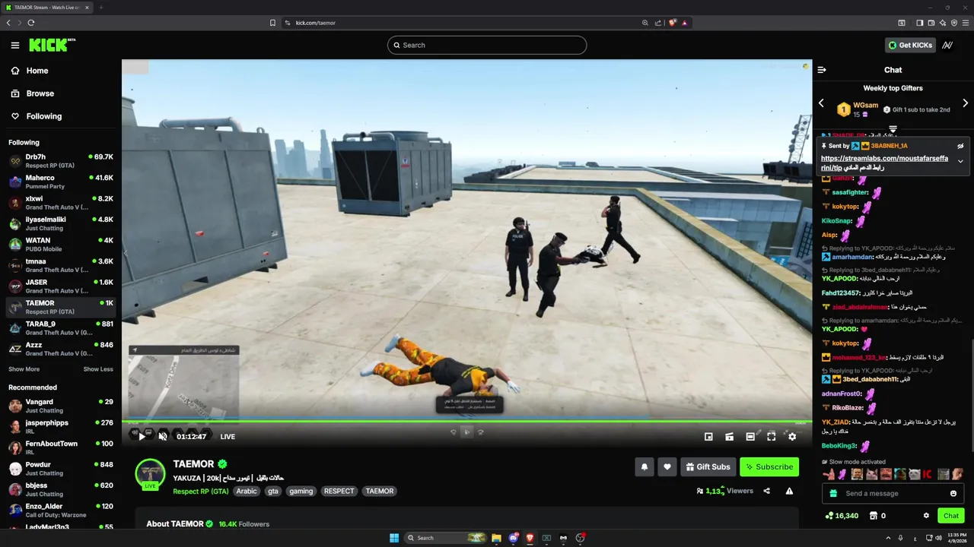Collapse followed list with Show Less

98,369
